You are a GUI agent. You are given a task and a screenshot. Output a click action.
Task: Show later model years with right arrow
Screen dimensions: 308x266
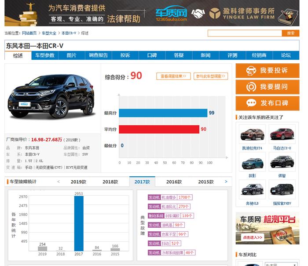pos(226,182)
